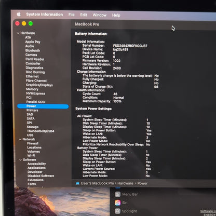Viewport: 216px width, 216px height.
Task: Open the File menu
Action: [71, 15]
